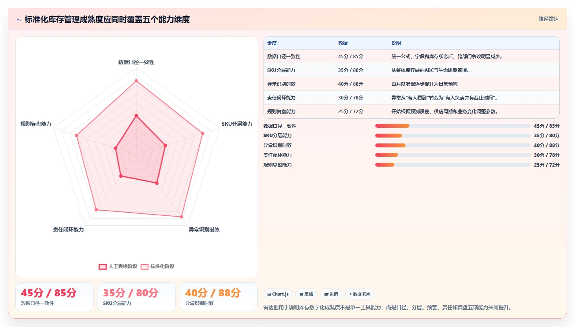This screenshot has width=575, height=327.
Task: Click the SKU分层能力 progress bar
Action: pyautogui.click(x=453, y=136)
